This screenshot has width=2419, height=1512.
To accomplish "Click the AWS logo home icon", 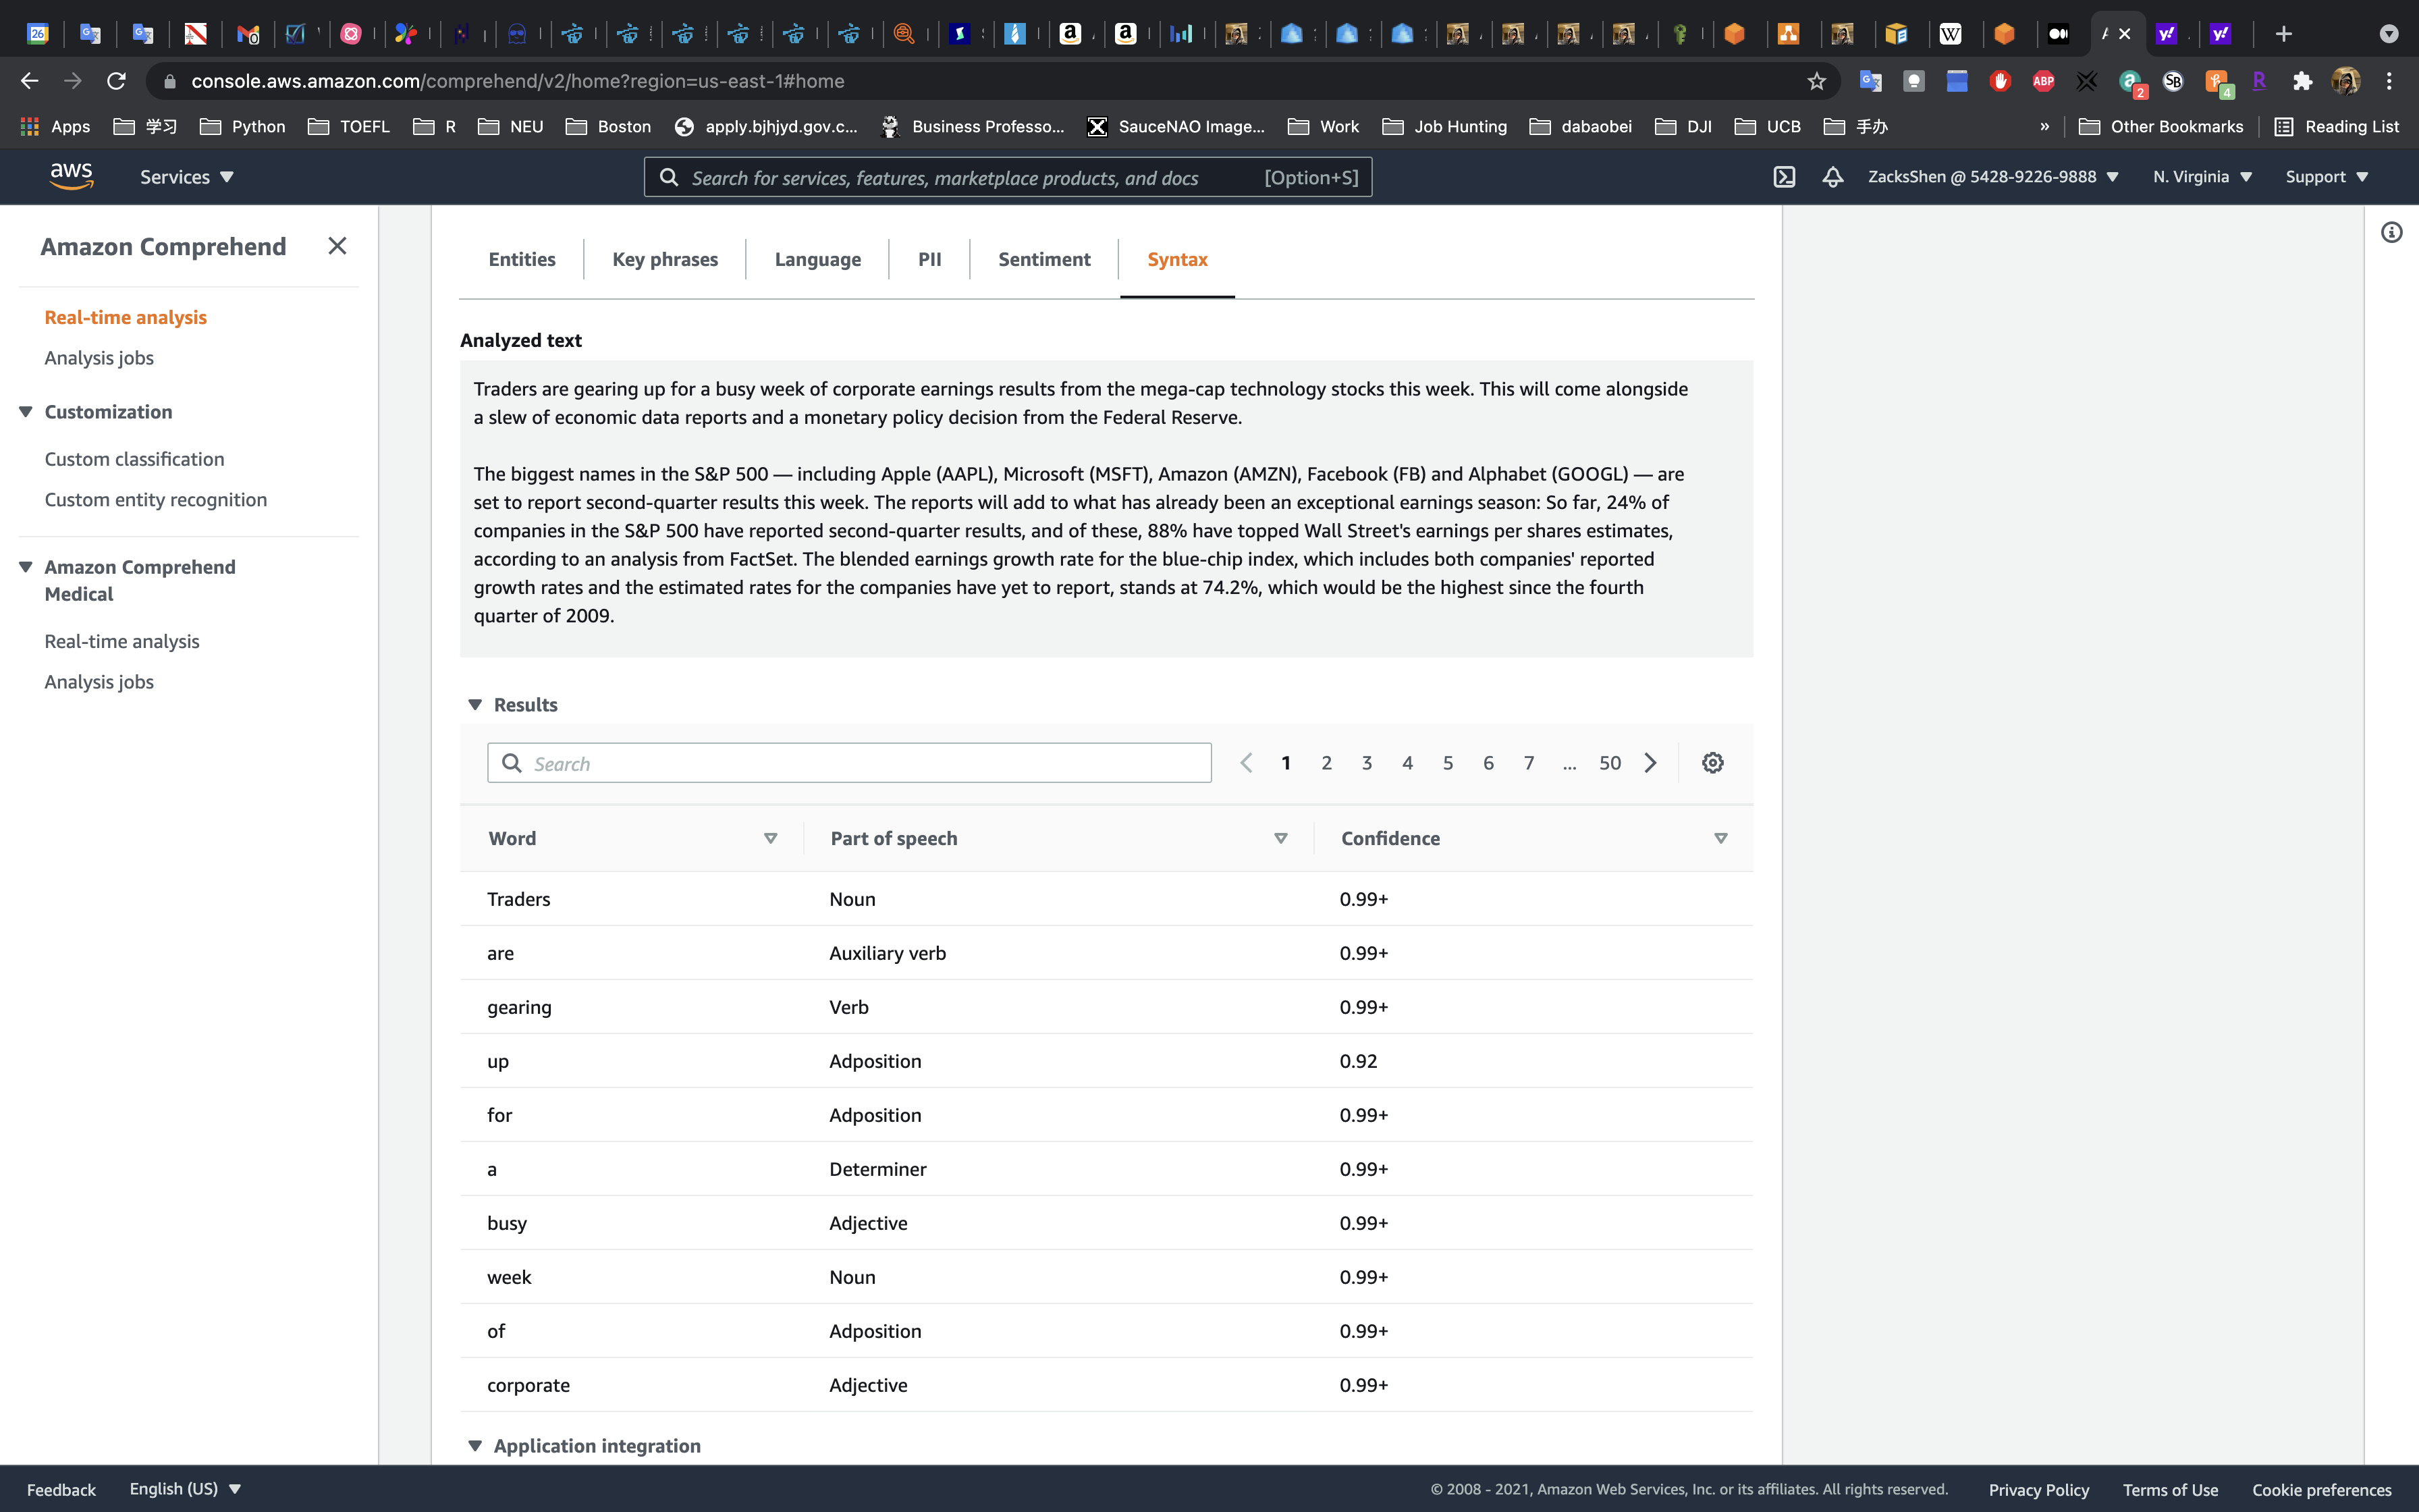I will [x=71, y=177].
